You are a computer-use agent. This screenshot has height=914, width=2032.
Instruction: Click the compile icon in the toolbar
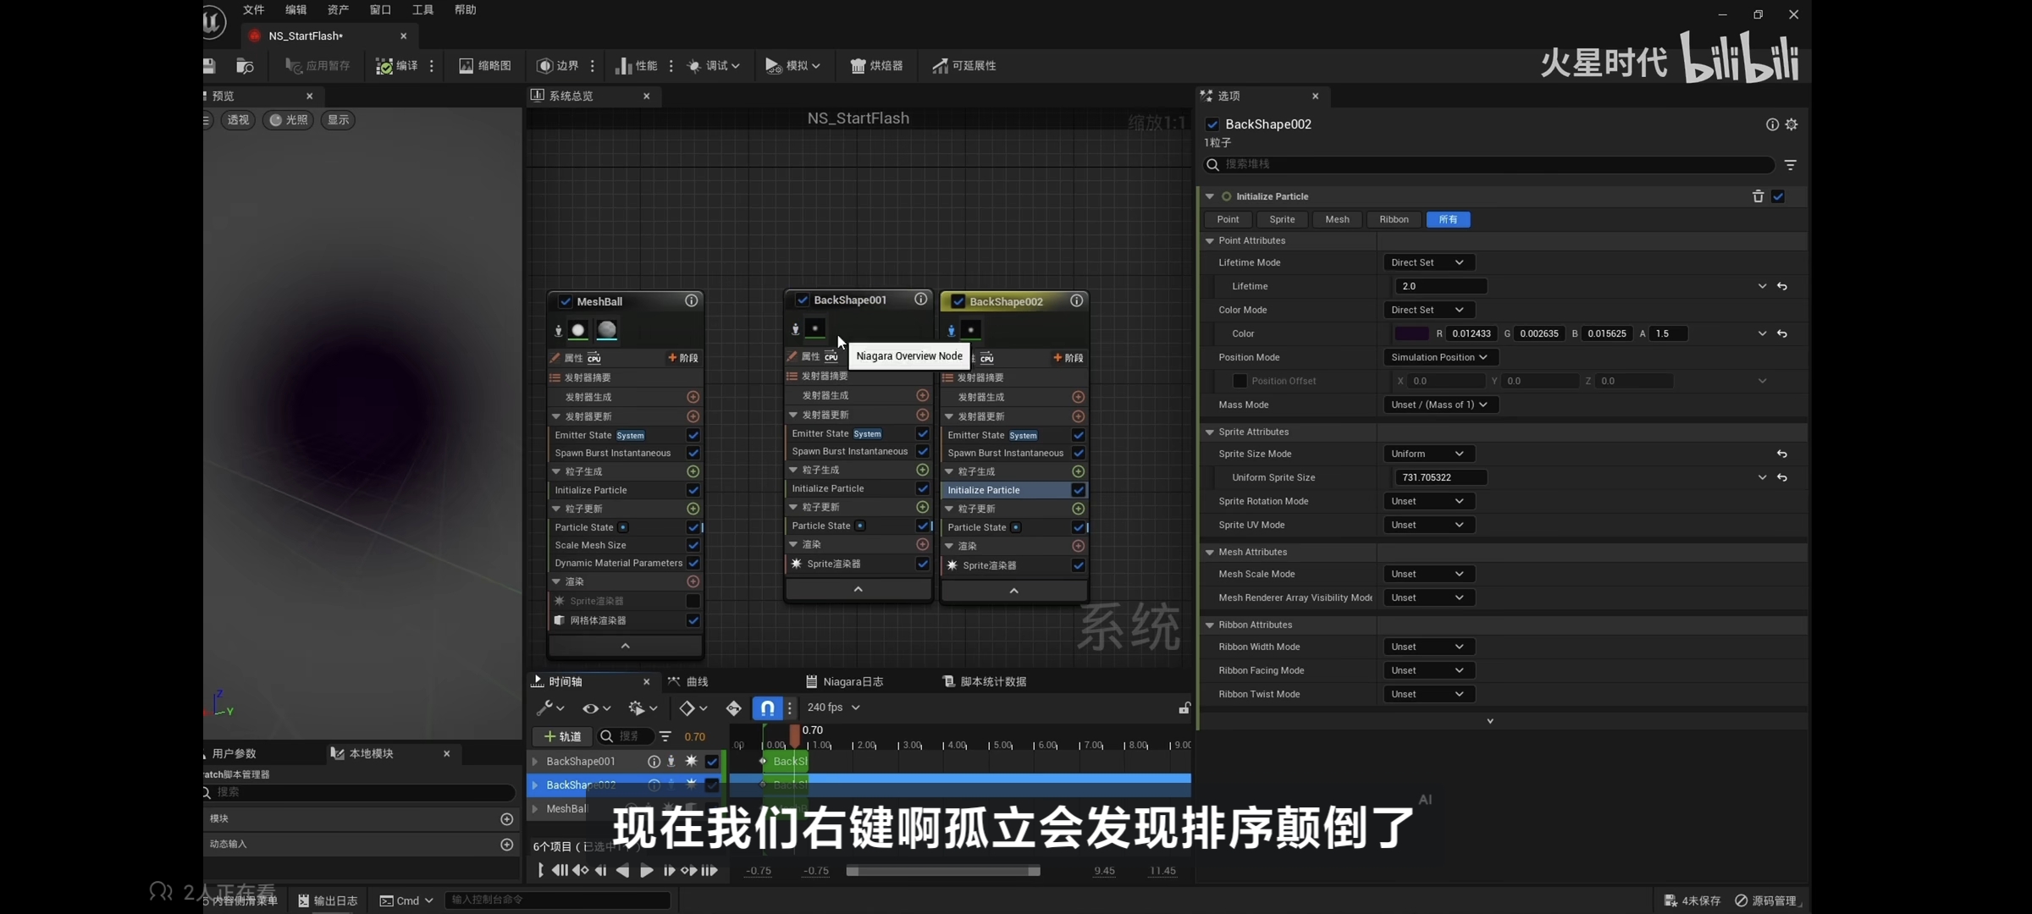click(x=384, y=66)
